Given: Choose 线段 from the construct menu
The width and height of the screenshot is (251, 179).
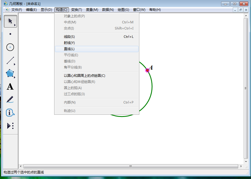Looking at the screenshot, I should click(x=69, y=36).
